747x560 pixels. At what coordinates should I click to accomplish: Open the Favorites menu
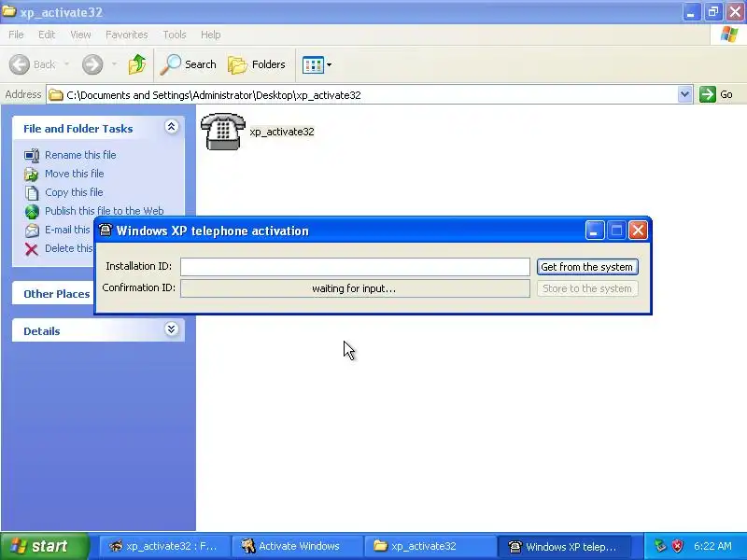(127, 35)
